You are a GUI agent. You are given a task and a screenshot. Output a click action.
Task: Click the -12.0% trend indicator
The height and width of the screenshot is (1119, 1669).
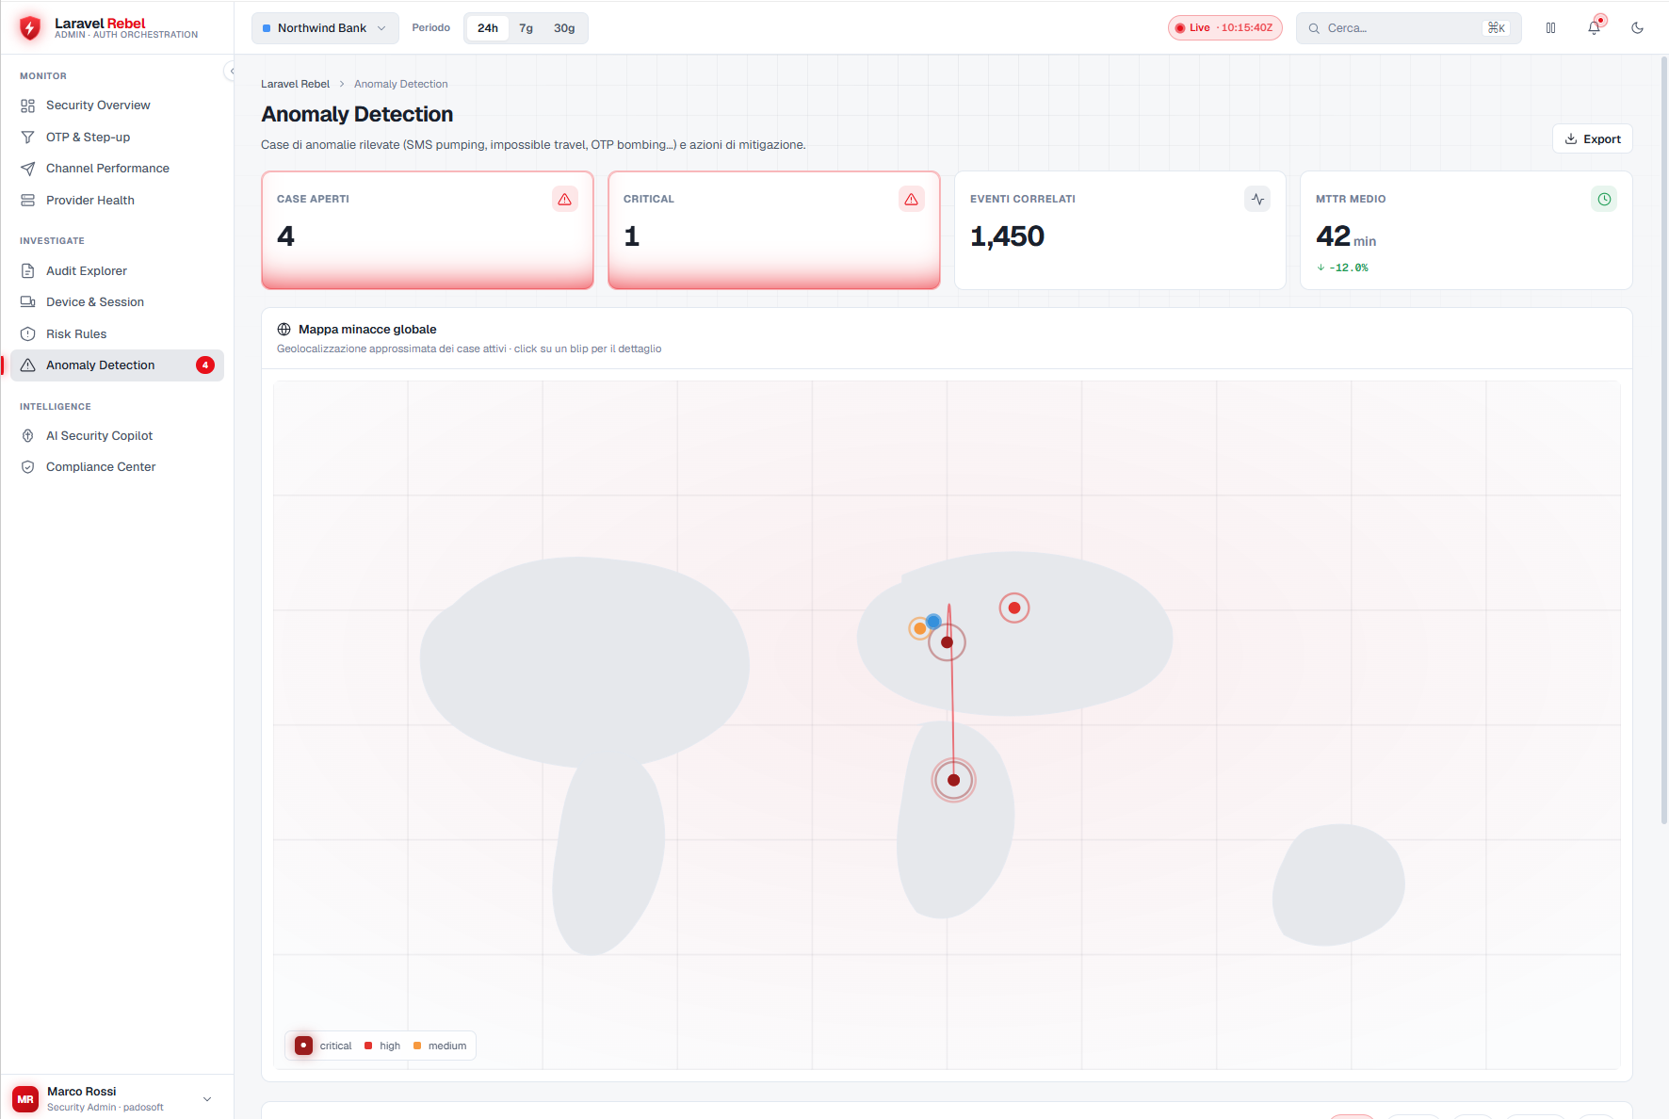[1342, 268]
